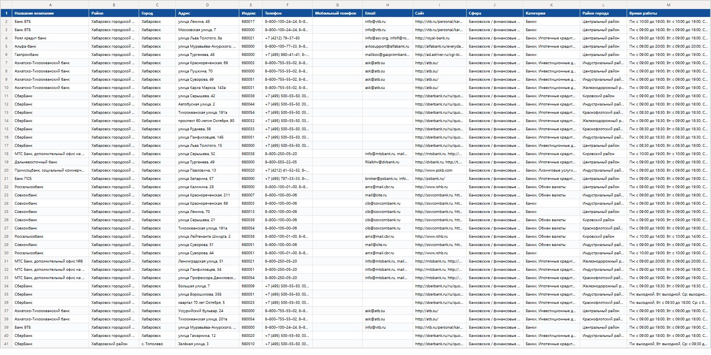Viewport: 711px width, 355px height.
Task: Click phone cell '8–800–555–22–05'
Action: [287, 162]
